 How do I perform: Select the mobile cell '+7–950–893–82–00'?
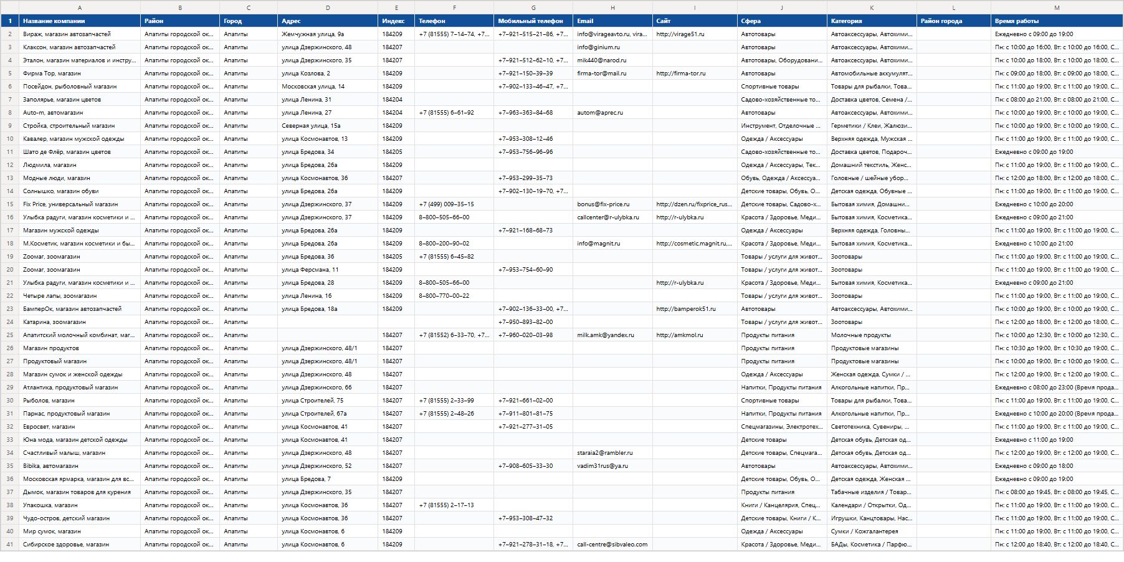533,322
